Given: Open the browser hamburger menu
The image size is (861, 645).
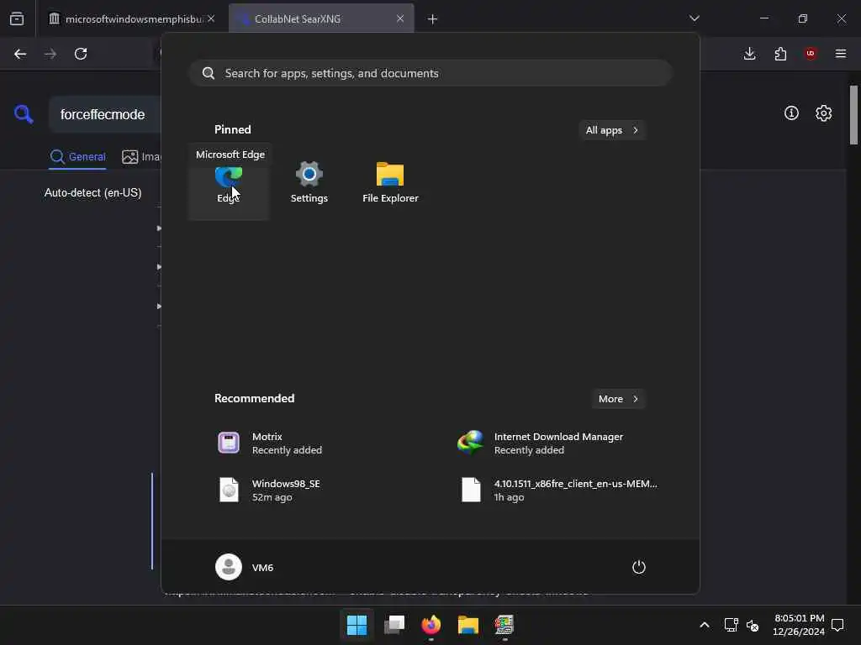Looking at the screenshot, I should point(841,54).
